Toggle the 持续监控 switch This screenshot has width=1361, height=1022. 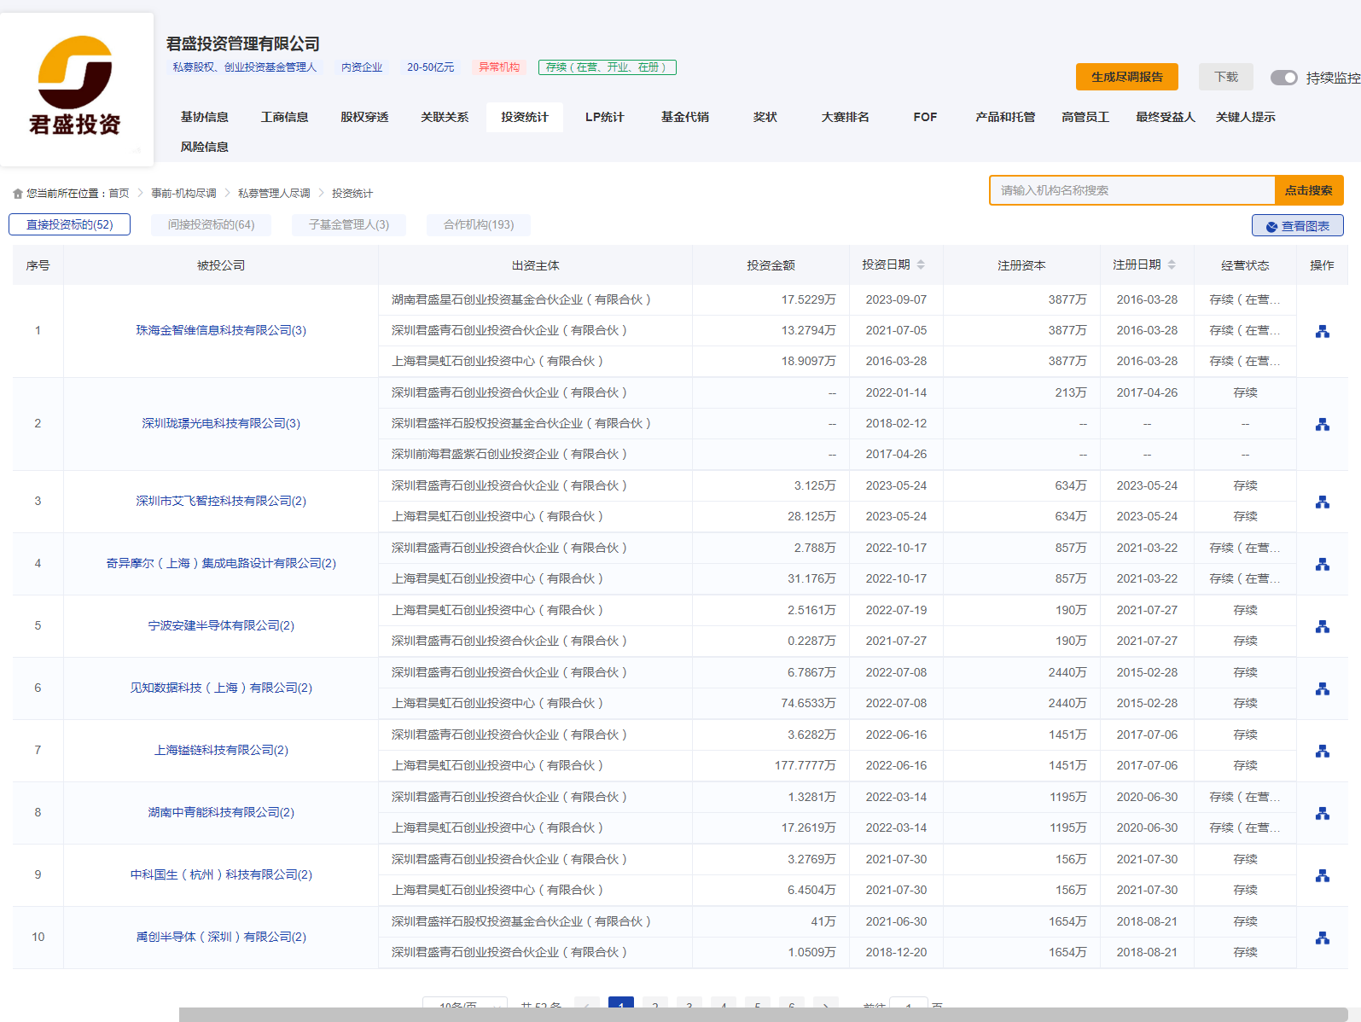[1283, 78]
